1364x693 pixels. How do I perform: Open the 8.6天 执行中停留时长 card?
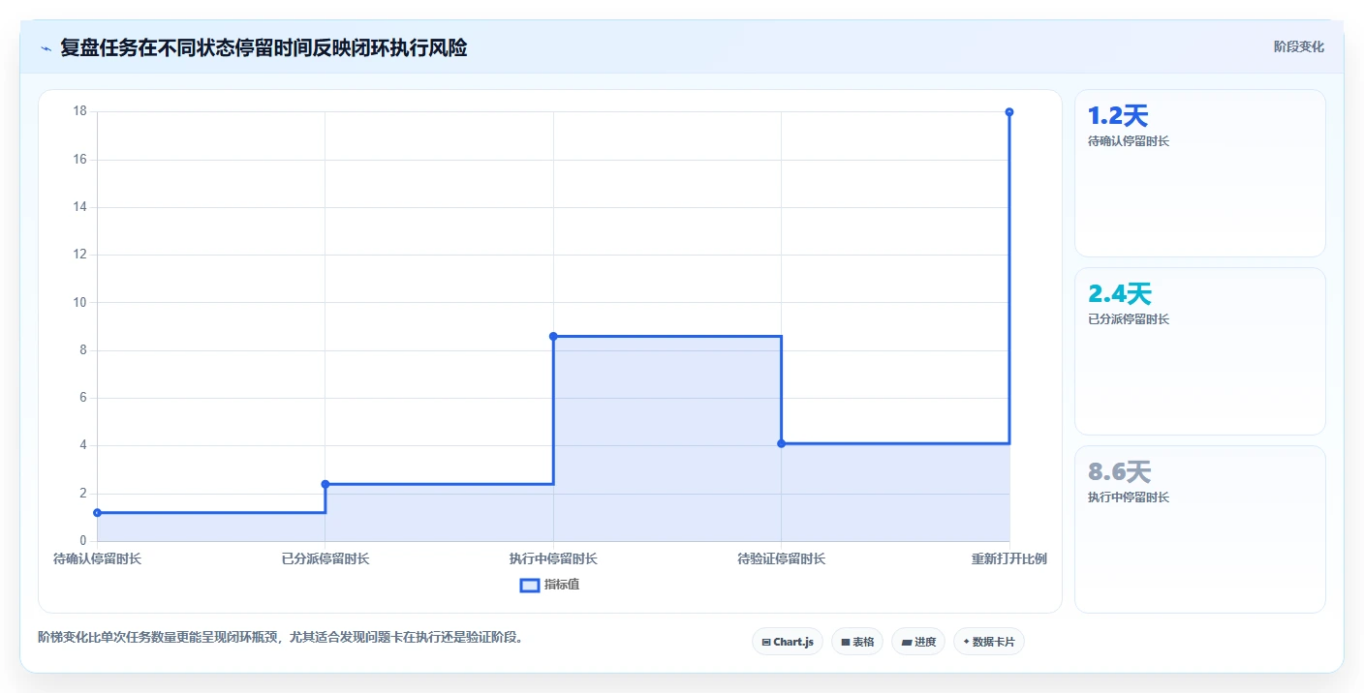coord(1199,529)
